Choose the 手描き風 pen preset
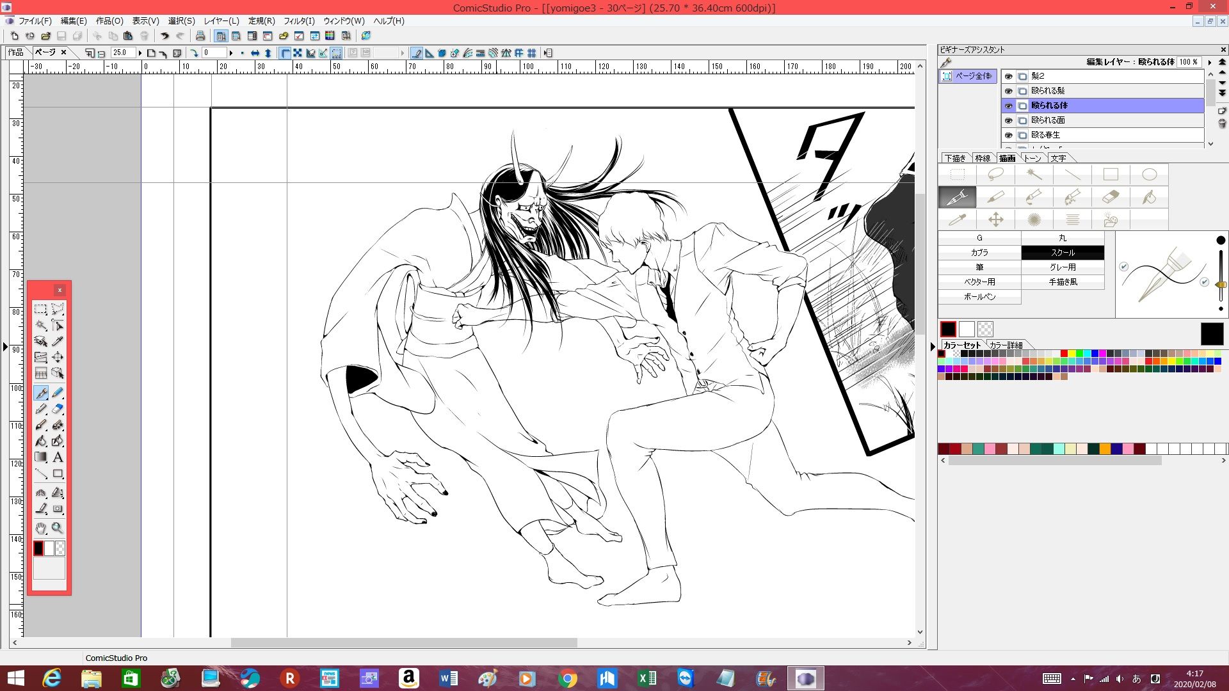Viewport: 1229px width, 691px height. (x=1063, y=282)
